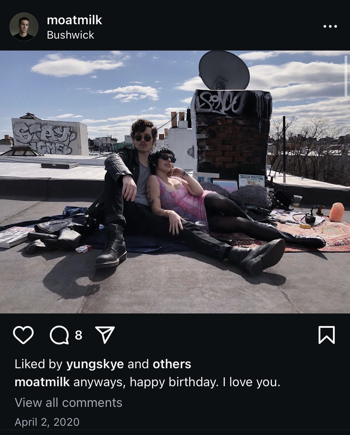This screenshot has height=435, width=350.
Task: Like the post with the heart icon
Action: [x=24, y=335]
